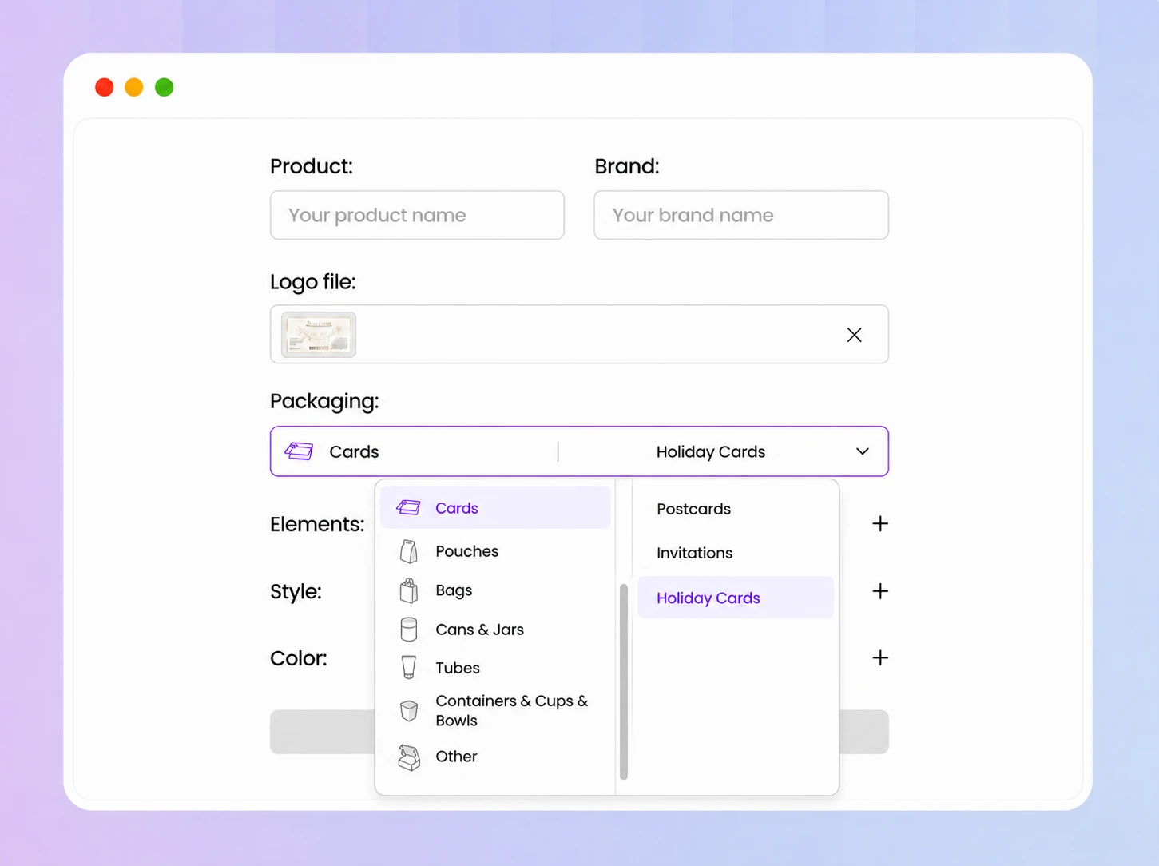Click the Cards icon in packaging field
The height and width of the screenshot is (866, 1159).
pyautogui.click(x=299, y=451)
